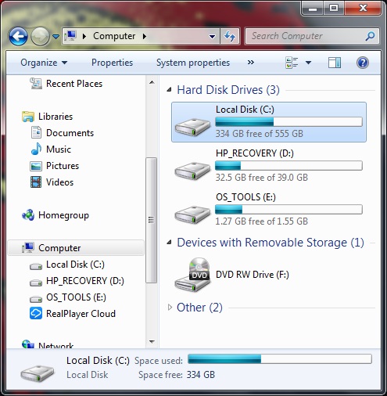Viewport: 387px width, 396px height.
Task: Click the text 1.27 GB free of 1.55 GB
Action: click(x=261, y=221)
